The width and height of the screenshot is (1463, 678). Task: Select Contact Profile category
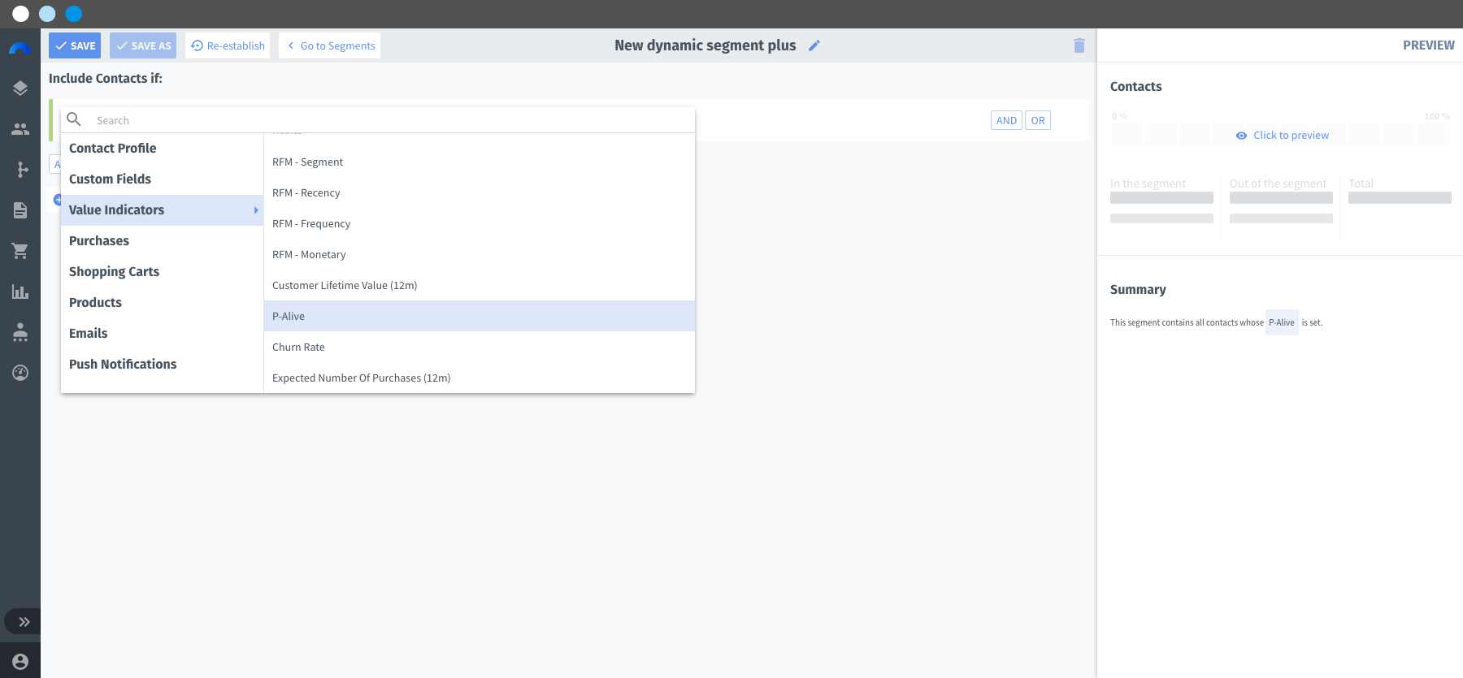[162, 149]
